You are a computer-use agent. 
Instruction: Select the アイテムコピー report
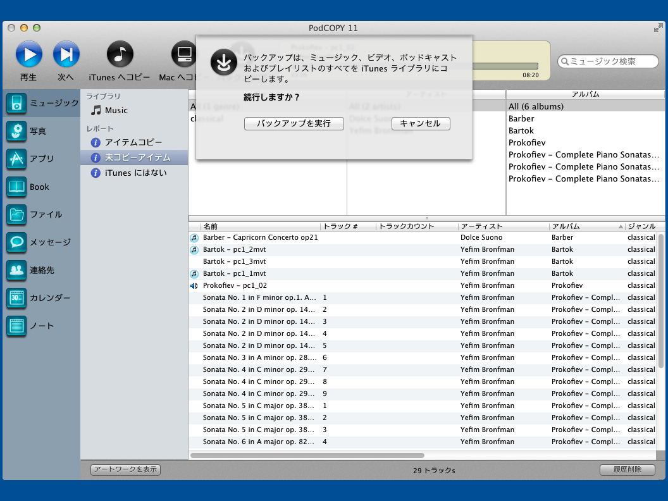pos(134,142)
